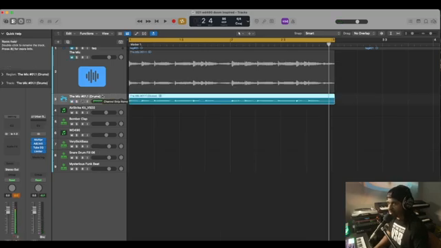Image resolution: width=441 pixels, height=248 pixels.
Task: Select the selected blue Drums region in track 3
Action: pos(232,99)
